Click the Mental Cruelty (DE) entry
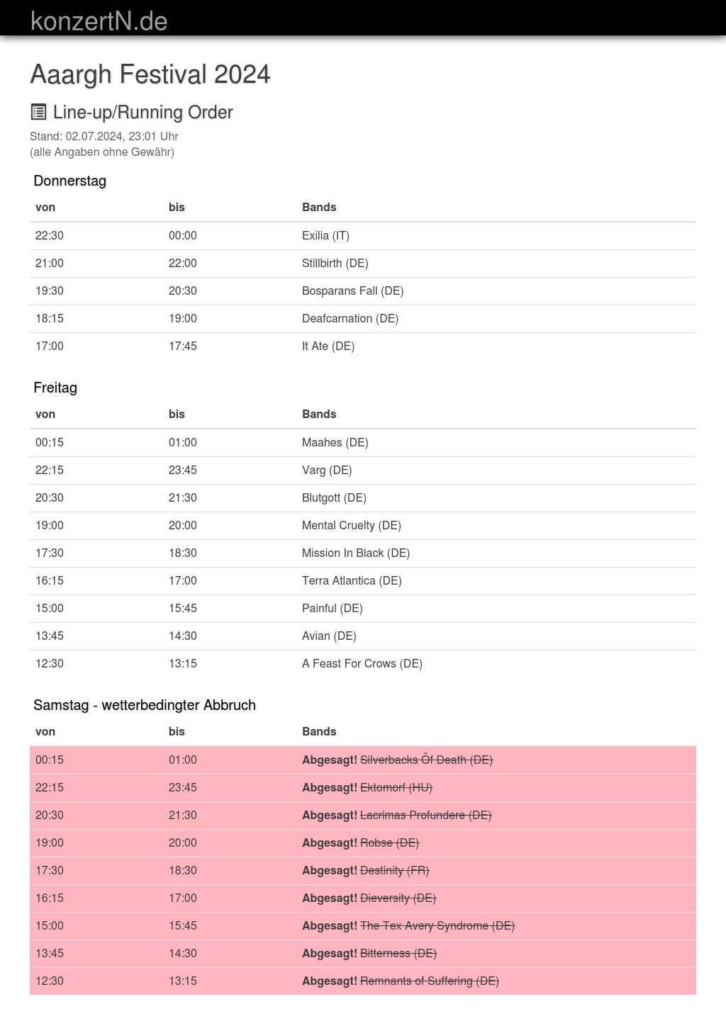Viewport: 726px width, 1009px height. click(351, 526)
